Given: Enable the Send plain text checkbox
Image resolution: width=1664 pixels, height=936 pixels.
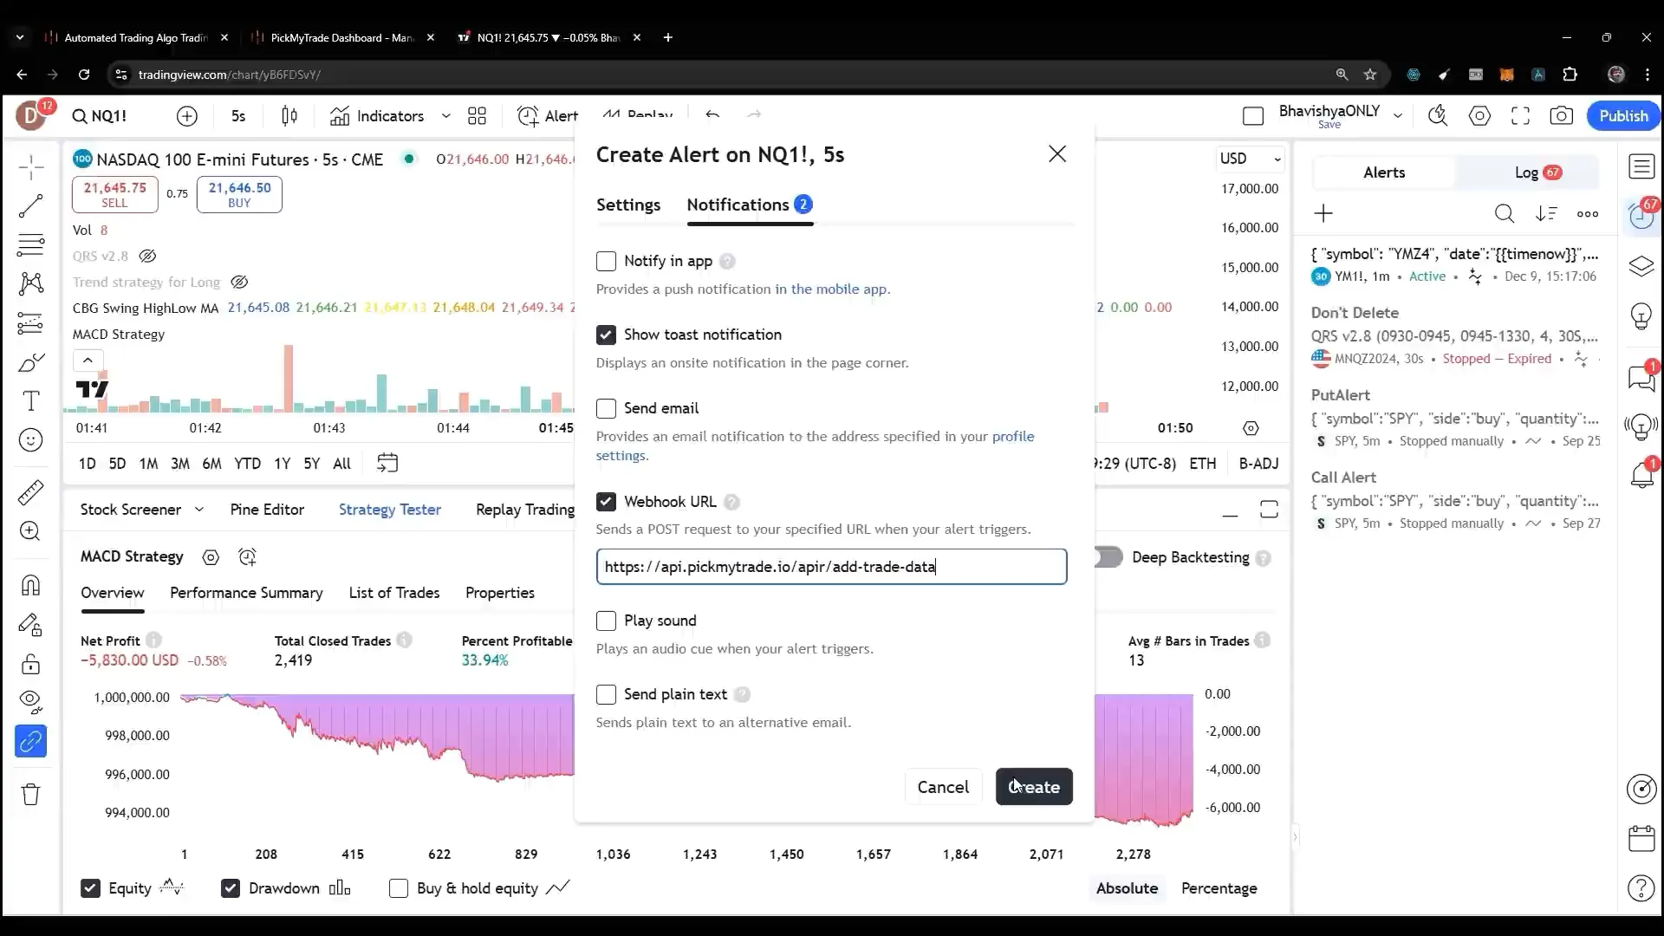Looking at the screenshot, I should click(606, 694).
